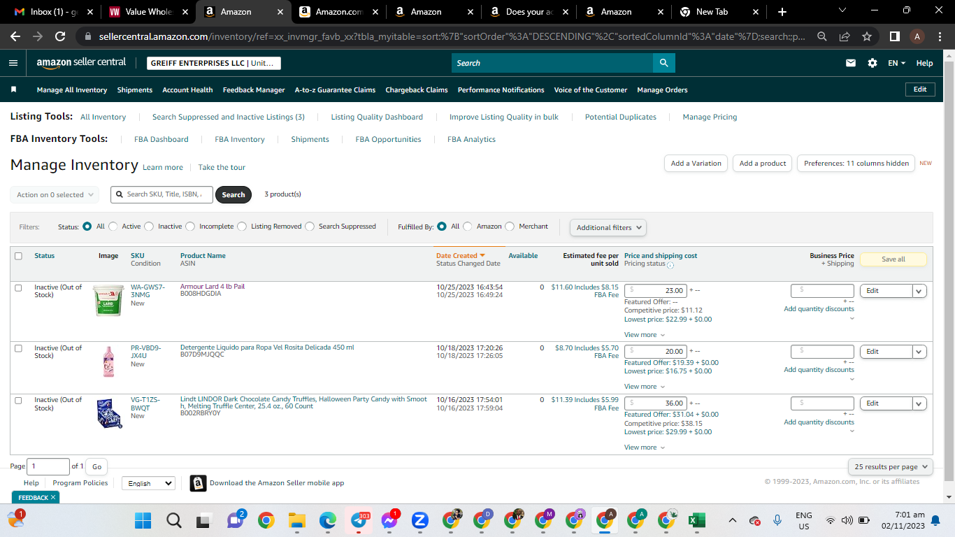Click the Add a Variation button
The image size is (955, 537).
696,164
